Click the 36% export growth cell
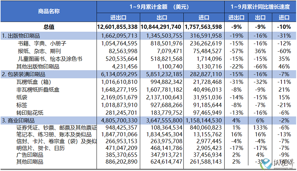Viewport: 297px width, 171px height. (260, 51)
